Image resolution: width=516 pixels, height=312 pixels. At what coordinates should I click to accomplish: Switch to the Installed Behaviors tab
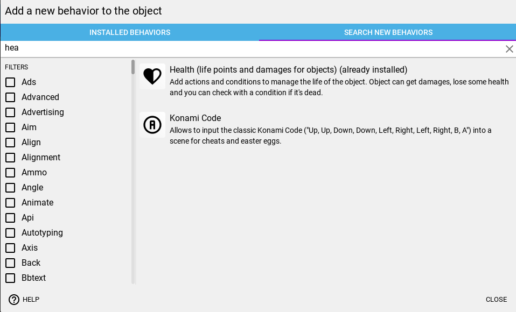pos(130,32)
